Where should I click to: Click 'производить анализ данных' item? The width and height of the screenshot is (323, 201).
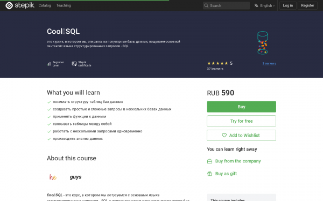point(78,139)
